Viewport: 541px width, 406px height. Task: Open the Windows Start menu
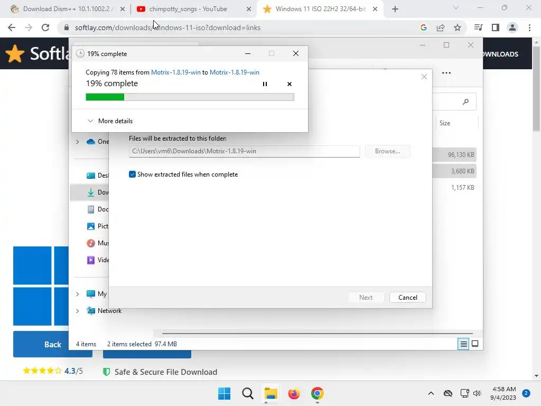(224, 393)
